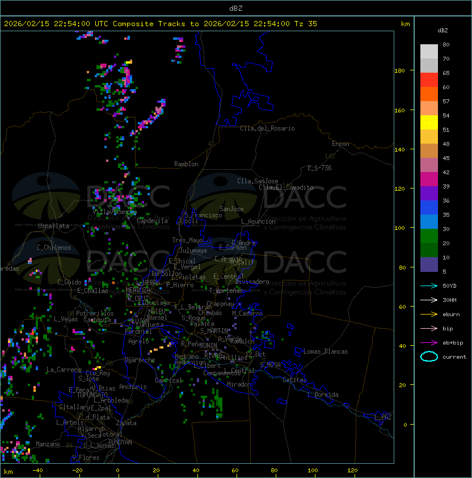The image size is (472, 478).
Task: Click the Ugarteche map label
Action: 140,360
